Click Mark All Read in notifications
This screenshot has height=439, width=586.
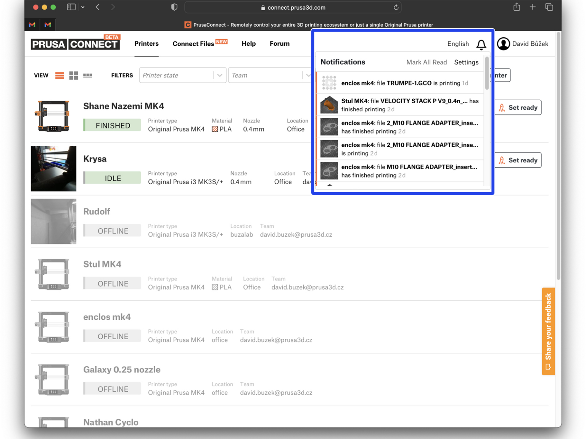click(x=427, y=62)
